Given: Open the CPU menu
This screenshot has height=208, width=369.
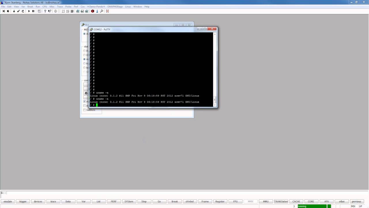Looking at the screenshot, I should (45, 6).
